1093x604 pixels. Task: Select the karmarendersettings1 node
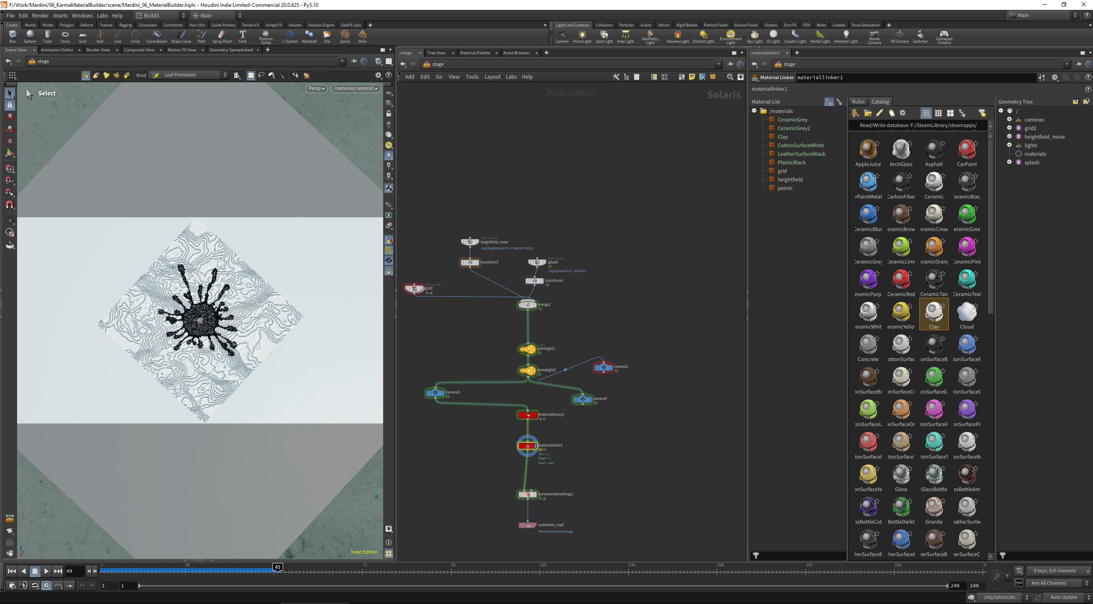(x=527, y=494)
